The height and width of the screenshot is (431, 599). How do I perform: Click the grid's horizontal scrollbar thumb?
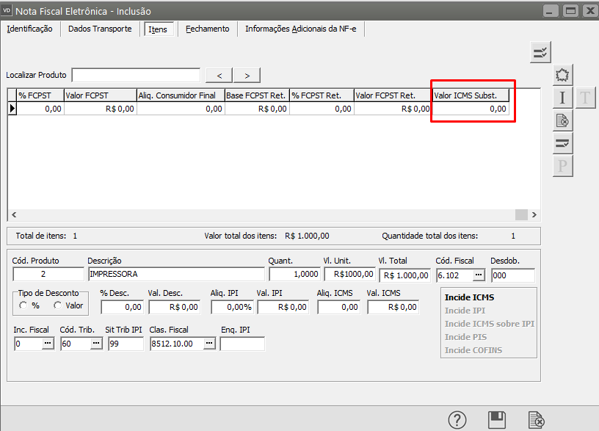coord(521,214)
